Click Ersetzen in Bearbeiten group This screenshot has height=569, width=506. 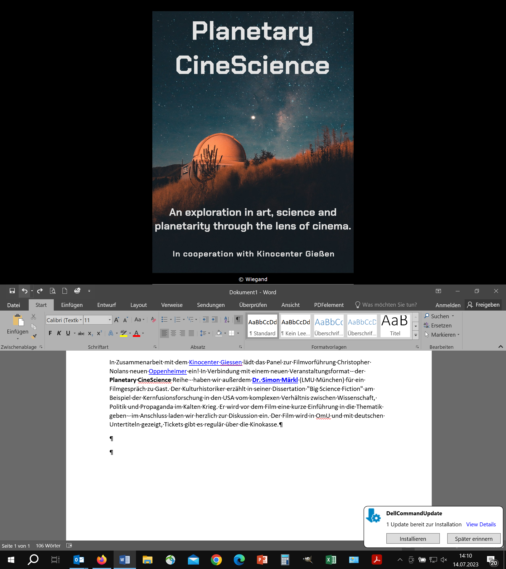coord(438,325)
